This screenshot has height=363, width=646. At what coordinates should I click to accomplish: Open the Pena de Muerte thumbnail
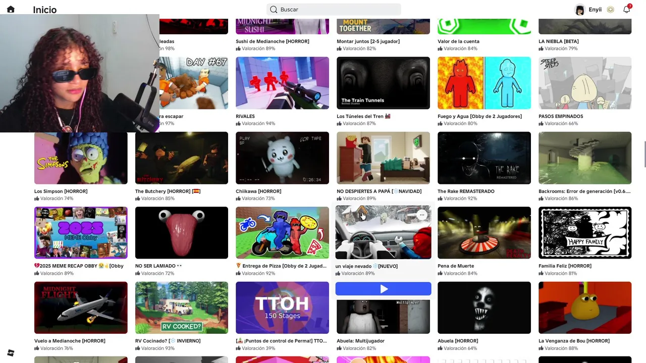point(484,232)
